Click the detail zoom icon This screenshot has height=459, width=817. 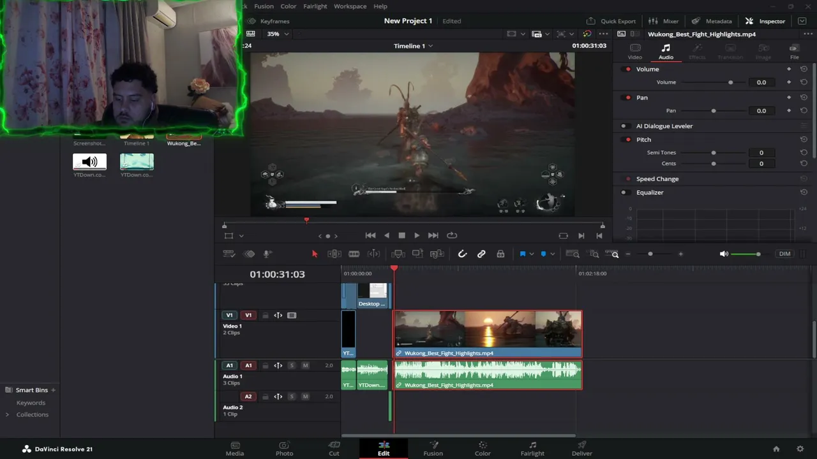pos(594,254)
